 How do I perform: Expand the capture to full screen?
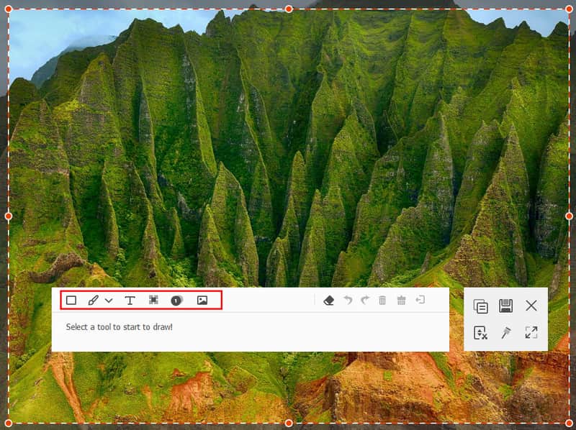(531, 332)
